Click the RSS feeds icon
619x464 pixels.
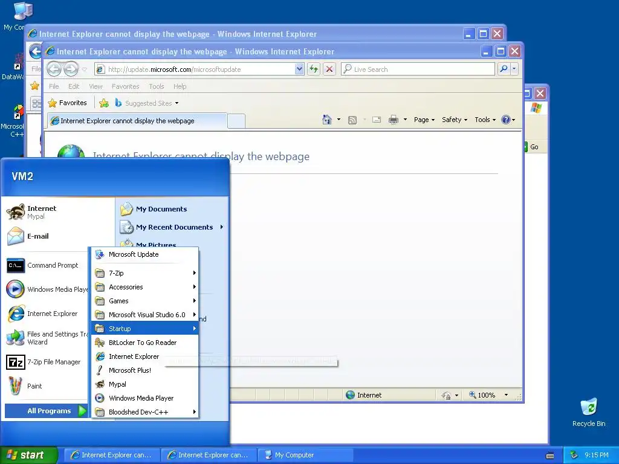[352, 120]
